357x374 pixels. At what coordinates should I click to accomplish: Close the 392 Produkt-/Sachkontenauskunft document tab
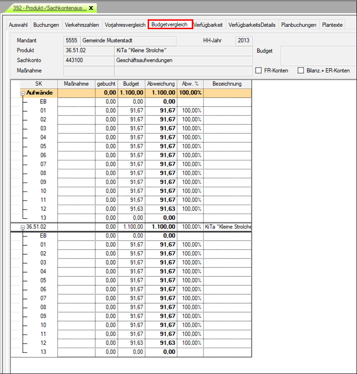[91, 8]
